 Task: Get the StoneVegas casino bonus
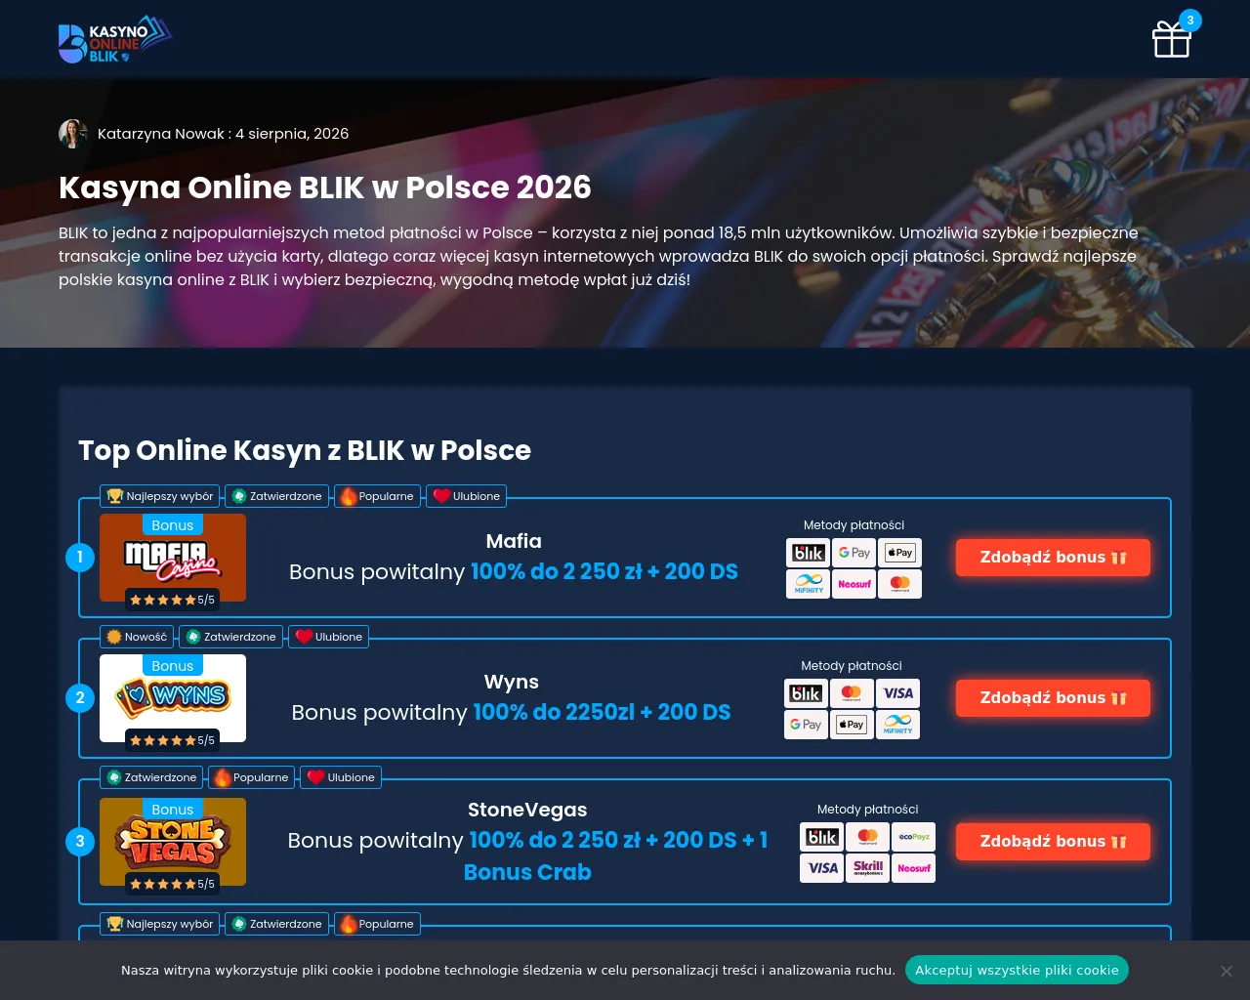(x=1053, y=842)
